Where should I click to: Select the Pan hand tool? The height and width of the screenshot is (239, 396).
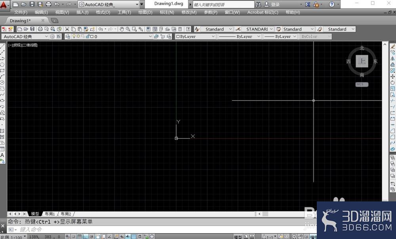click(x=122, y=29)
